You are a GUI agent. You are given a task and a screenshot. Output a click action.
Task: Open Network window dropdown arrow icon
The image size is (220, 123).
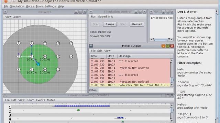pyautogui.click(x=5, y=12)
